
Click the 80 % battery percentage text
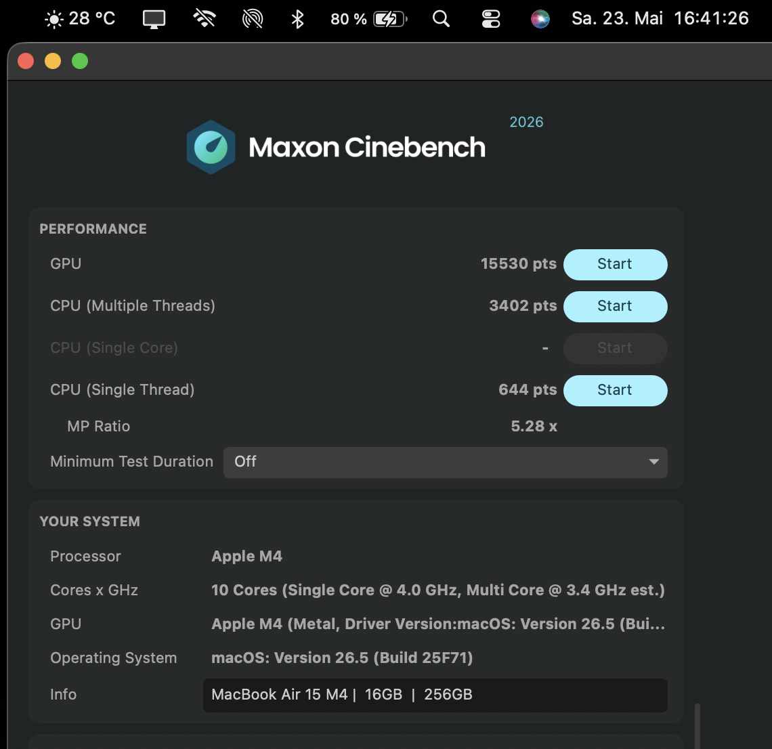coord(349,19)
